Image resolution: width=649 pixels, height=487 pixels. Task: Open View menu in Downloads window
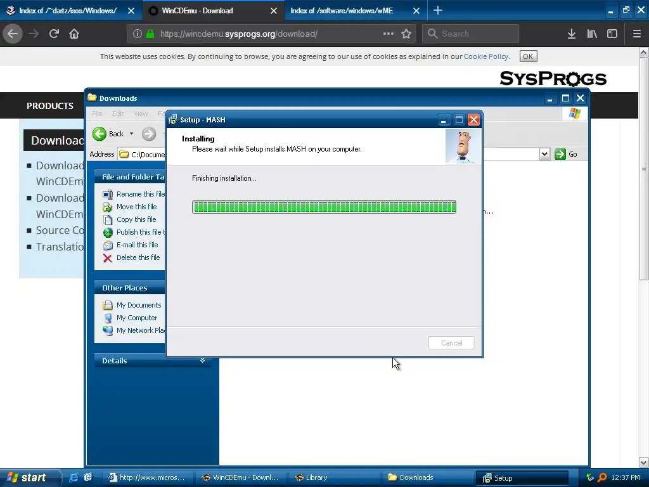pyautogui.click(x=141, y=114)
